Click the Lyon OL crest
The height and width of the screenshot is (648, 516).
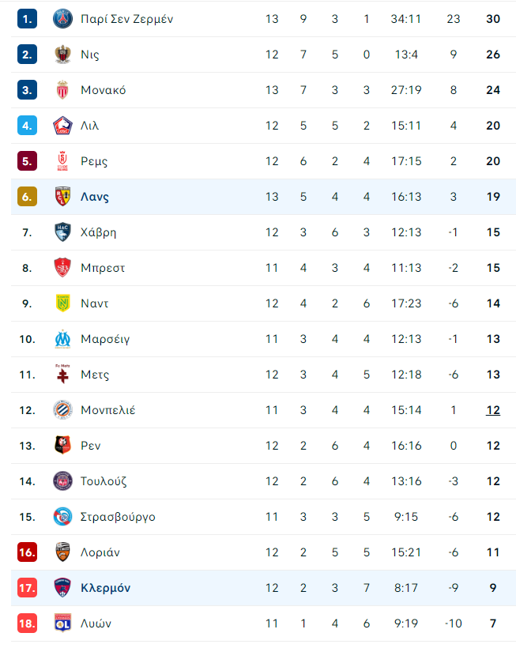click(x=62, y=624)
